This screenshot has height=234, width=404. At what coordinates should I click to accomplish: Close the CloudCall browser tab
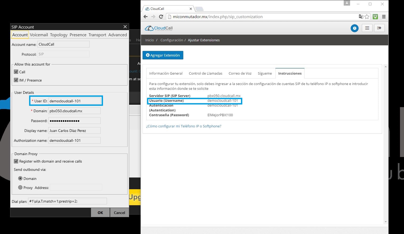(191, 9)
